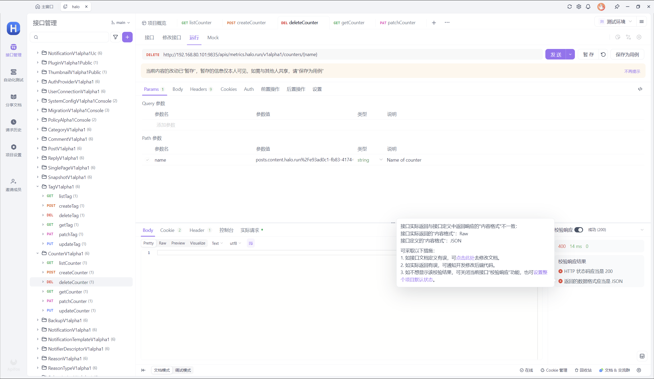Switch to 调试模式 mode
The image size is (654, 379).
point(183,370)
